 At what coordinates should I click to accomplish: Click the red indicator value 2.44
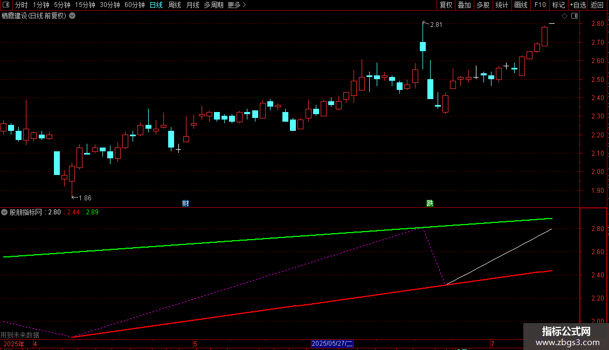point(73,212)
